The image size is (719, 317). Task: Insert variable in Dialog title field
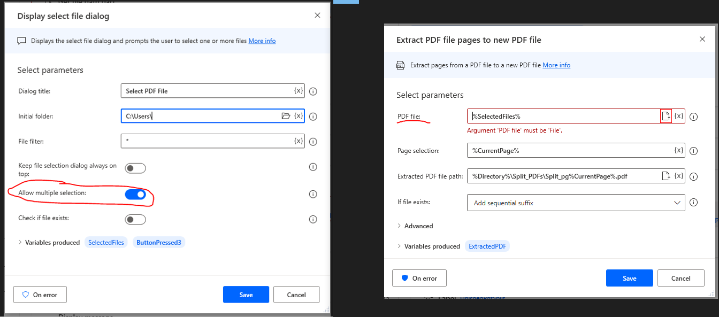click(299, 91)
